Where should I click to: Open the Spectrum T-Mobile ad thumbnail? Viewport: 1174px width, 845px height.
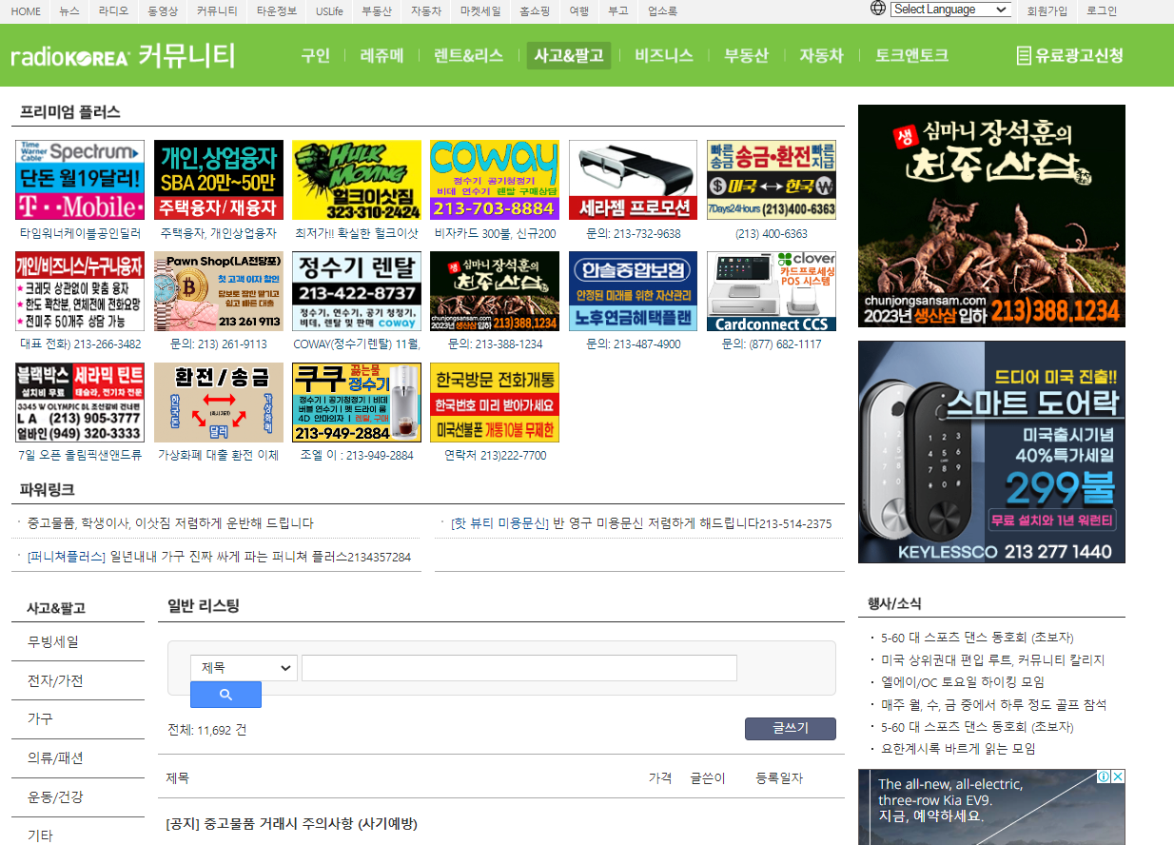(x=80, y=180)
